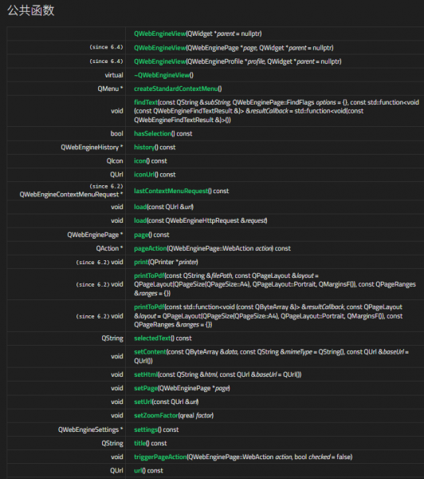Click the void return type of triggerPageAction
424x479 pixels.
click(x=117, y=457)
